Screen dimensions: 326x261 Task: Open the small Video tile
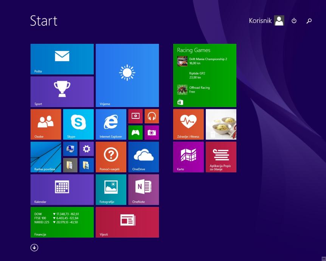(x=135, y=116)
